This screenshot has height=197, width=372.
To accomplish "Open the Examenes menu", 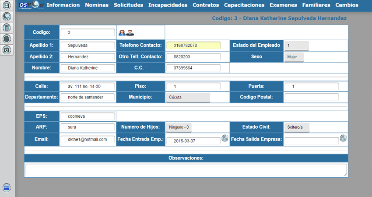I will click(x=283, y=5).
